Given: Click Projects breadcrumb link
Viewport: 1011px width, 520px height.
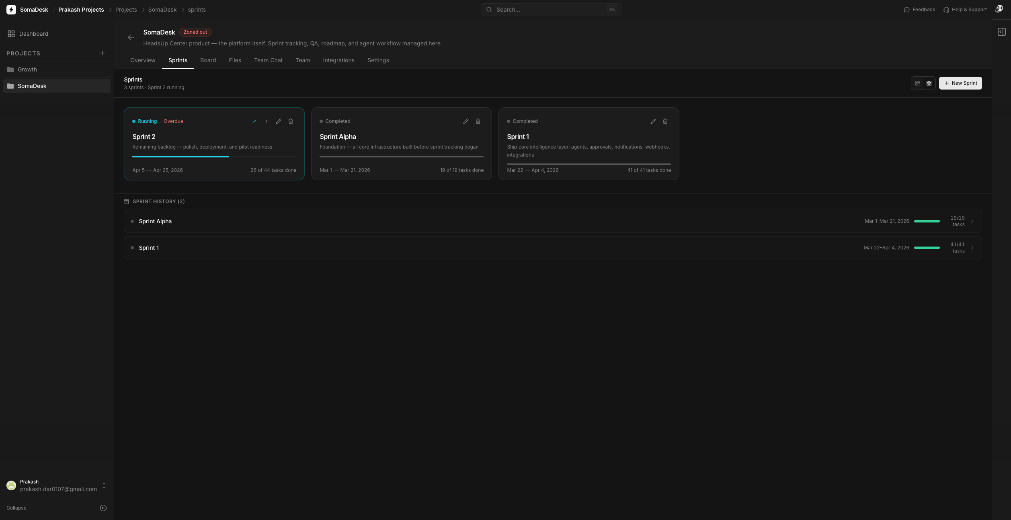Looking at the screenshot, I should (x=126, y=10).
